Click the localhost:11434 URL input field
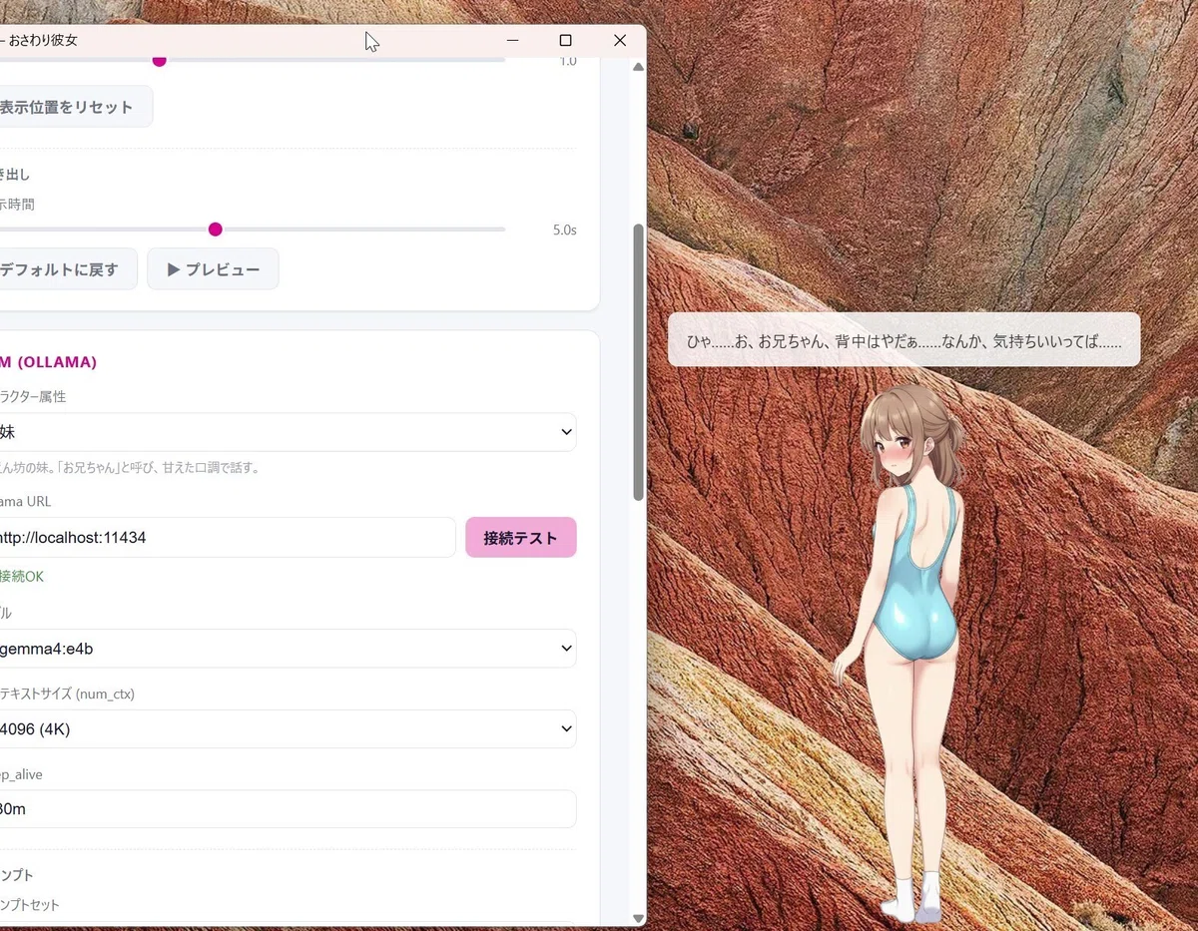 click(227, 538)
